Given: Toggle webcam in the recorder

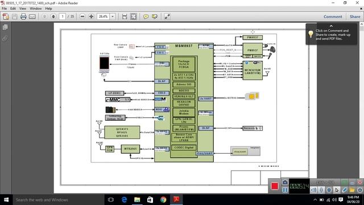Looking at the screenshot, I should click(329, 190).
